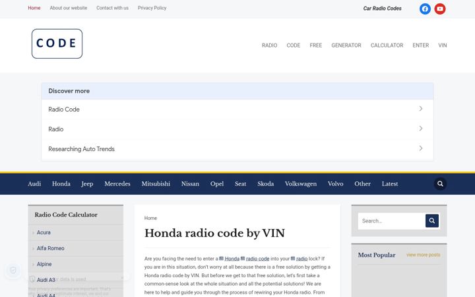Open search via the navy bar magnifier icon
Image resolution: width=475 pixels, height=297 pixels.
(x=440, y=183)
